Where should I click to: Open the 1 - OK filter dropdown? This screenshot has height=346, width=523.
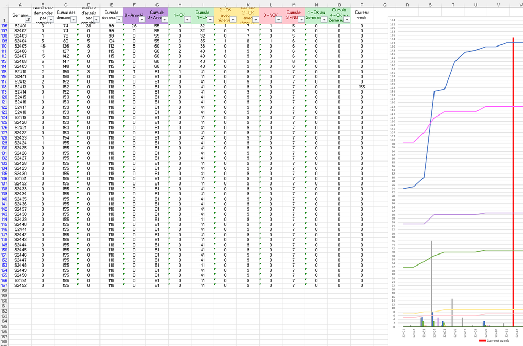[187, 20]
